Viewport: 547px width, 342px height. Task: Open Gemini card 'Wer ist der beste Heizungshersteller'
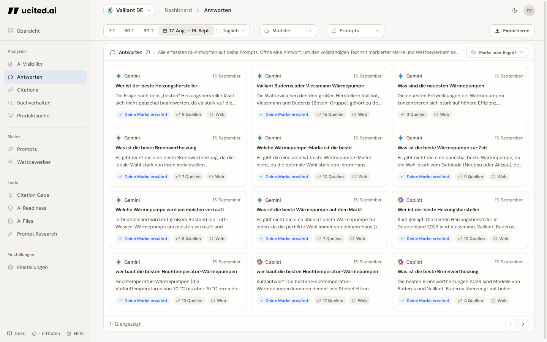[178, 96]
